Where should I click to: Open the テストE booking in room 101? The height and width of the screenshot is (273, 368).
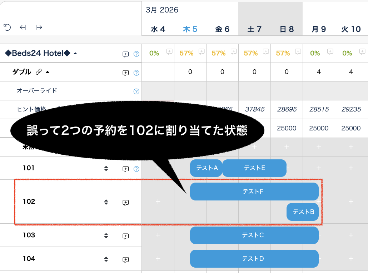pyautogui.click(x=254, y=168)
